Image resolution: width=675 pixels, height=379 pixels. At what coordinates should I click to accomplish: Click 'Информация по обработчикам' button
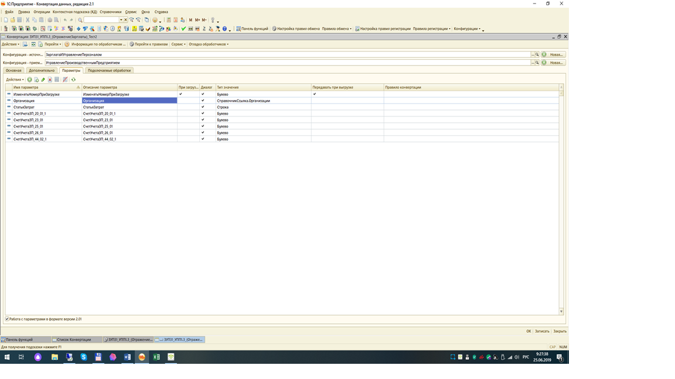tap(95, 44)
